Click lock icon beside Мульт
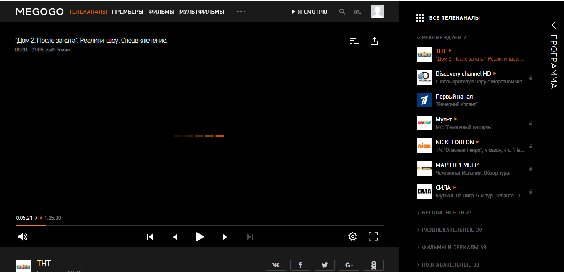This screenshot has height=272, width=564. (x=531, y=123)
